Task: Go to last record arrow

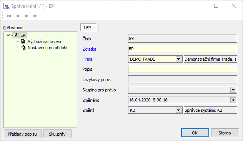Action: 35,16
